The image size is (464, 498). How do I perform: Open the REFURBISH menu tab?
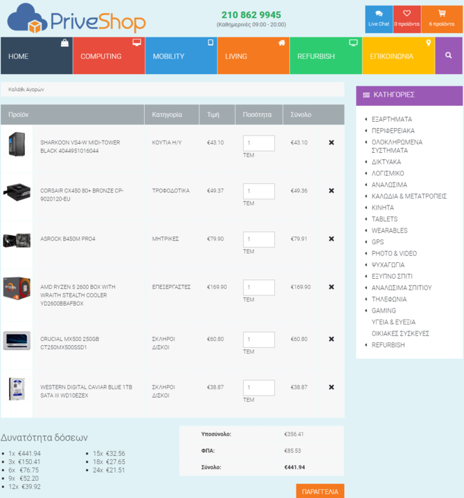click(x=325, y=55)
